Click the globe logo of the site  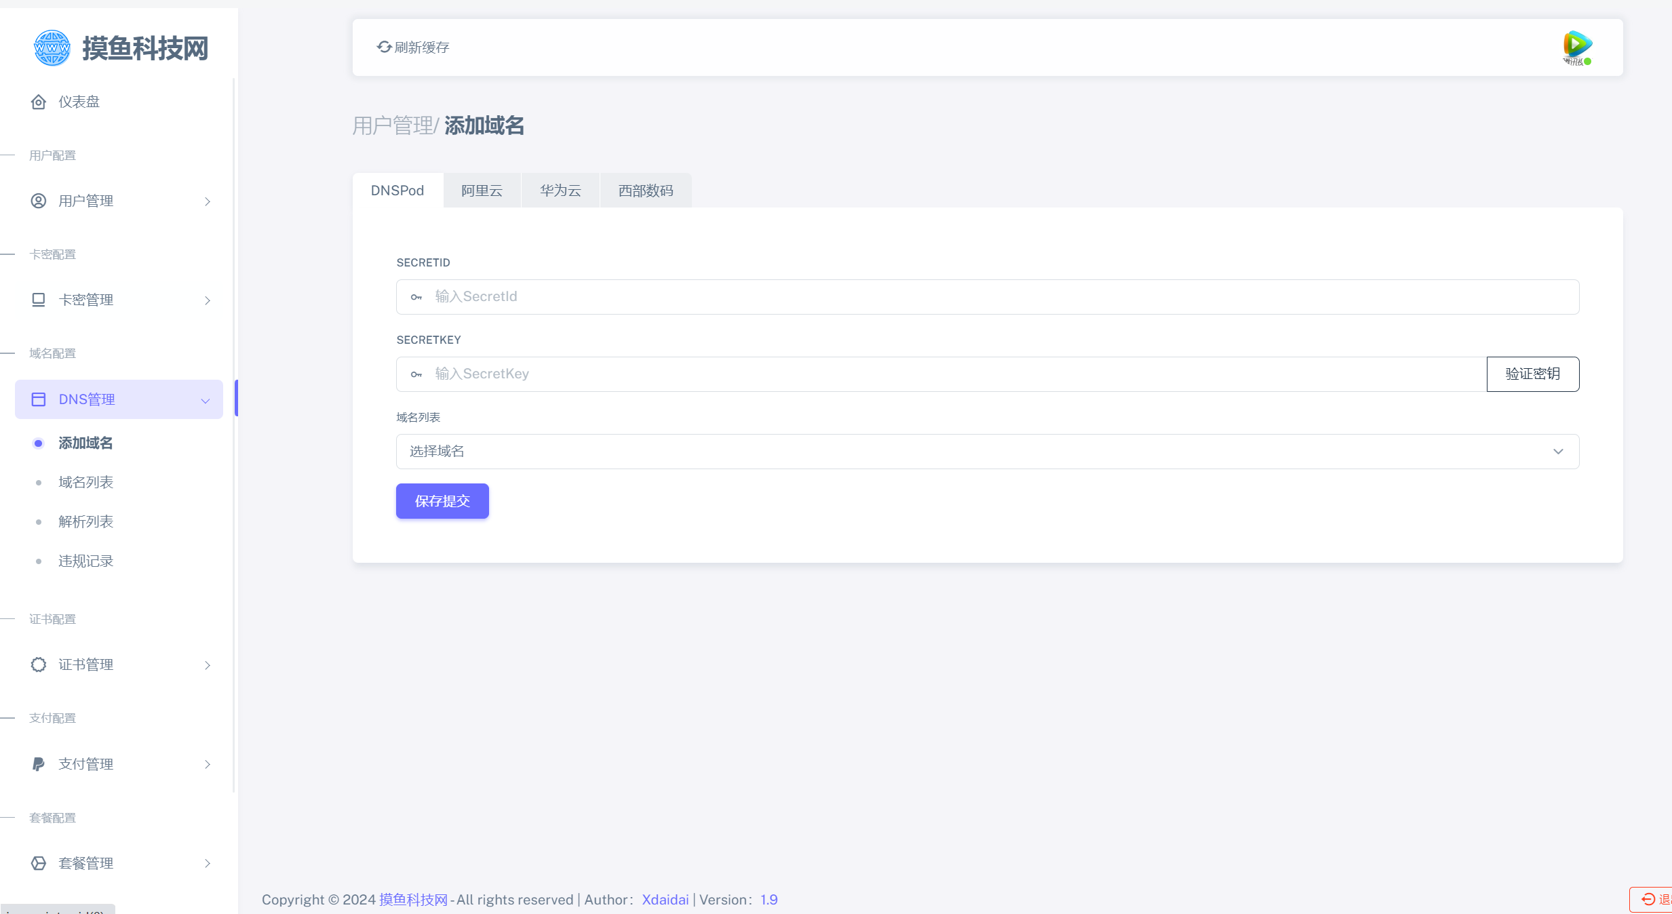click(x=52, y=48)
